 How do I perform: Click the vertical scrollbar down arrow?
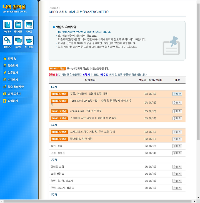tap(198, 198)
